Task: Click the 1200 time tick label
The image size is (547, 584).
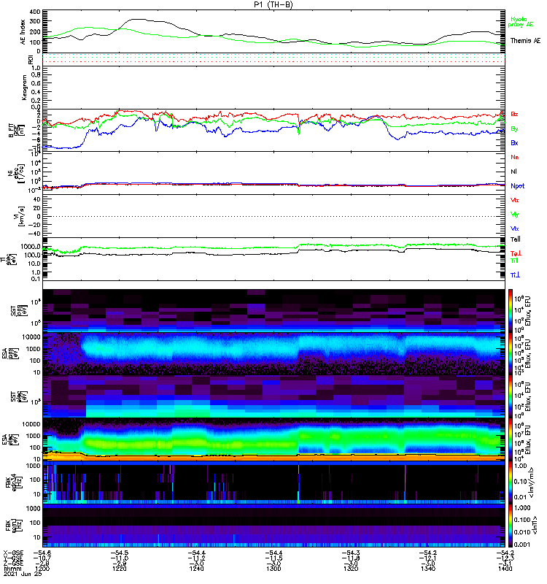Action: coord(42,569)
